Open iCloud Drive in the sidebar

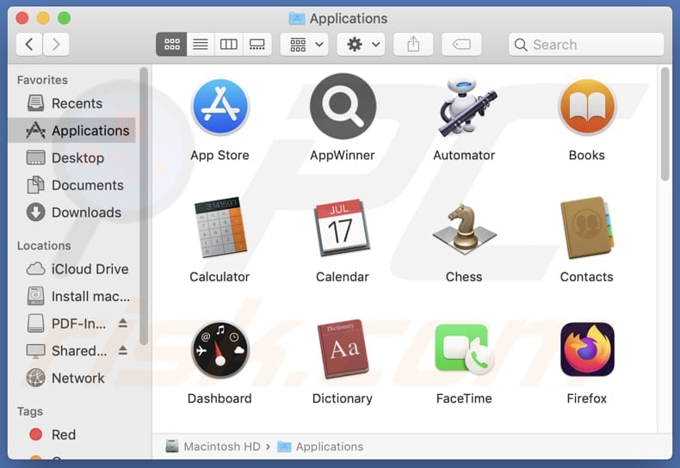tap(72, 269)
